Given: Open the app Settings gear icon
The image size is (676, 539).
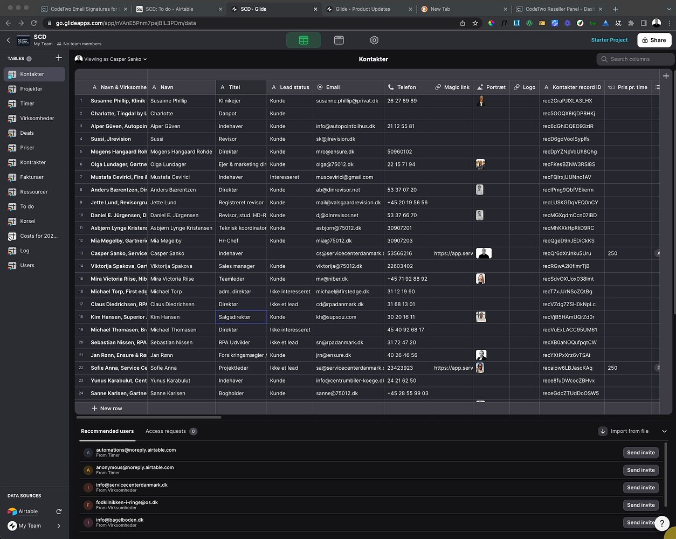Looking at the screenshot, I should [374, 40].
